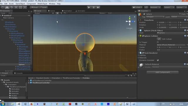The image size is (188, 106).
Task: Toggle 2D scene view mode
Action: [x=53, y=13]
